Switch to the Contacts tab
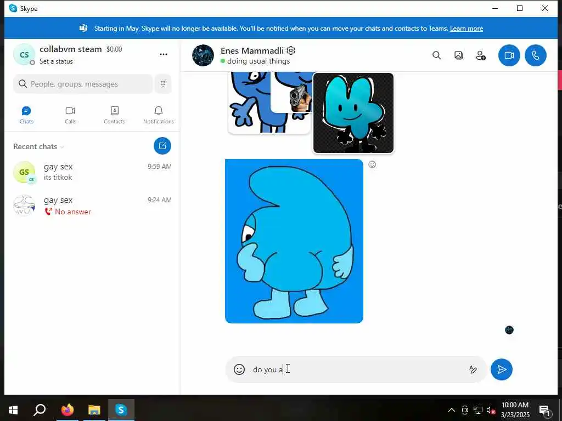The image size is (562, 421). tap(114, 115)
